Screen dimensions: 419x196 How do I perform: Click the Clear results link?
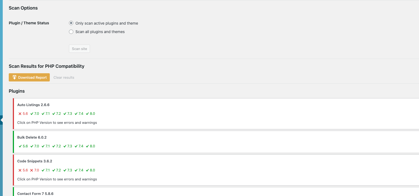click(x=64, y=77)
